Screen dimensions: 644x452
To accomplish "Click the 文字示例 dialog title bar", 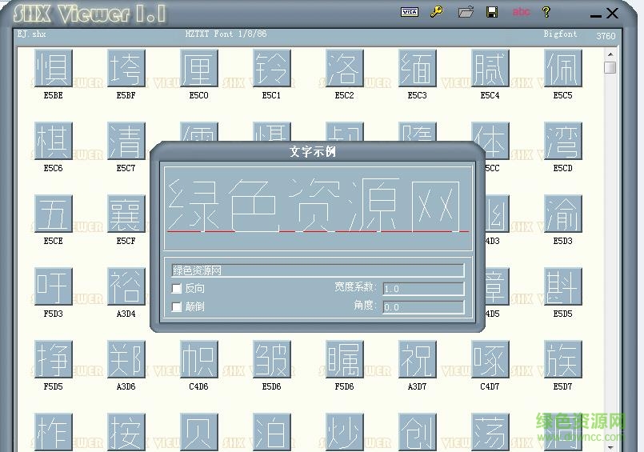I will pos(313,151).
